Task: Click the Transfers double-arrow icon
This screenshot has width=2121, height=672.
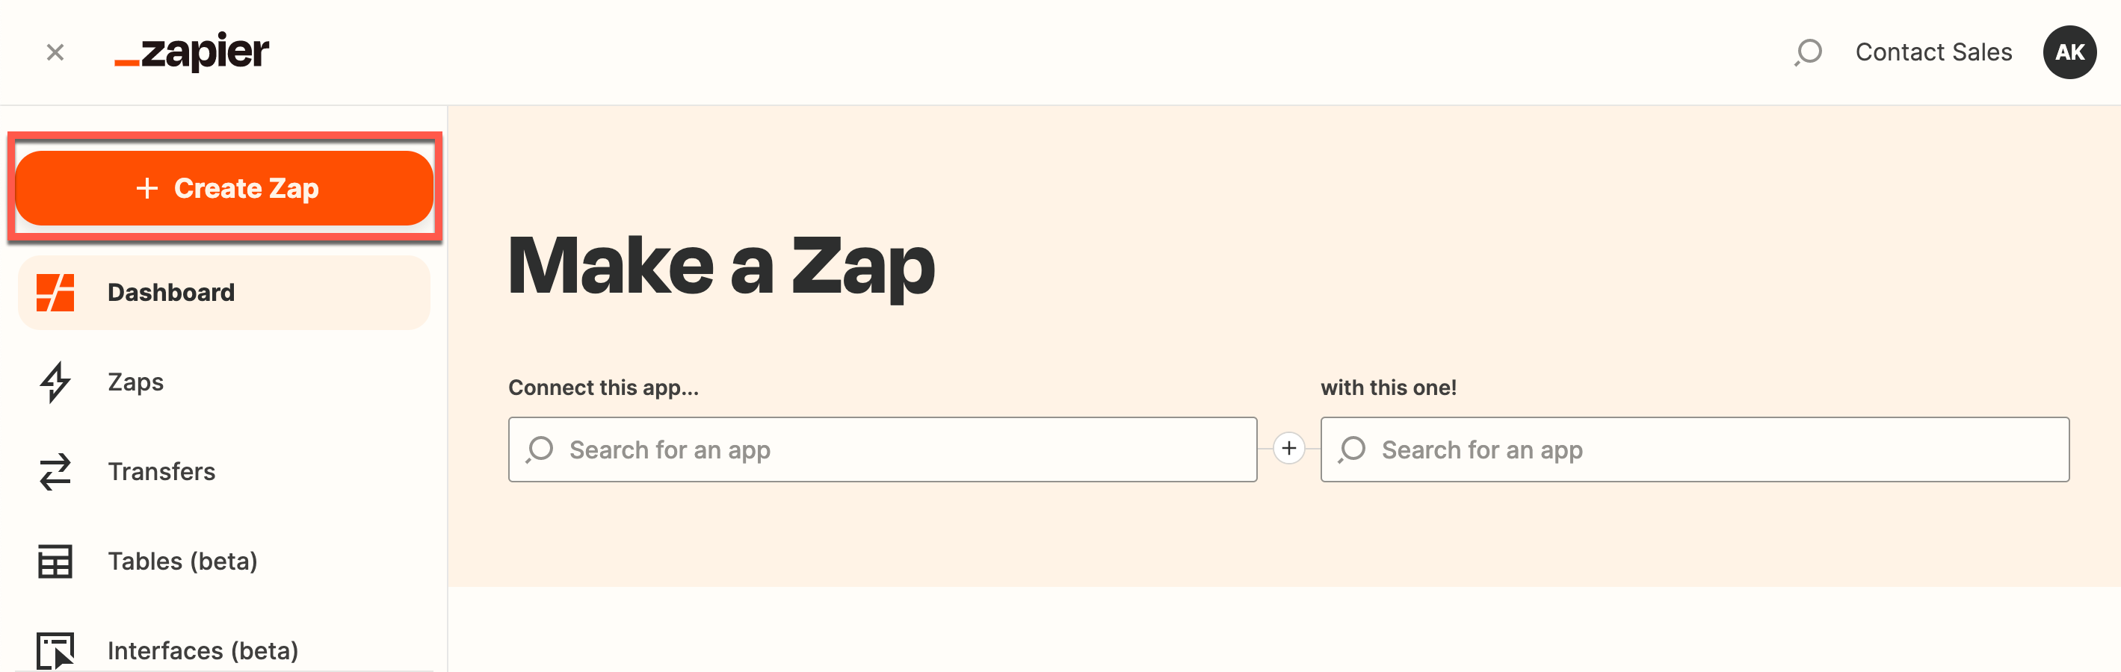Action: [55, 471]
